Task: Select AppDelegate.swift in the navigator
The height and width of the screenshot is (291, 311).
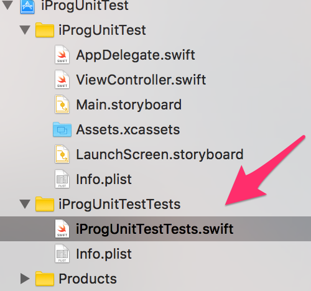Action: coord(136,55)
